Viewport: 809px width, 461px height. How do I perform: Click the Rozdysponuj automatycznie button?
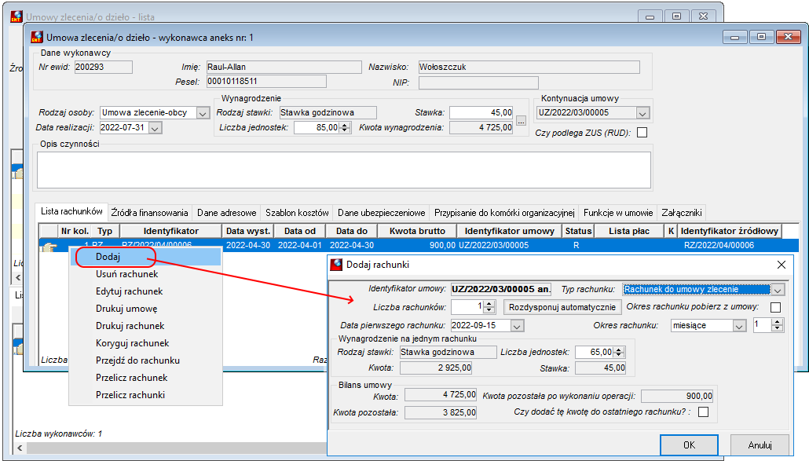562,307
